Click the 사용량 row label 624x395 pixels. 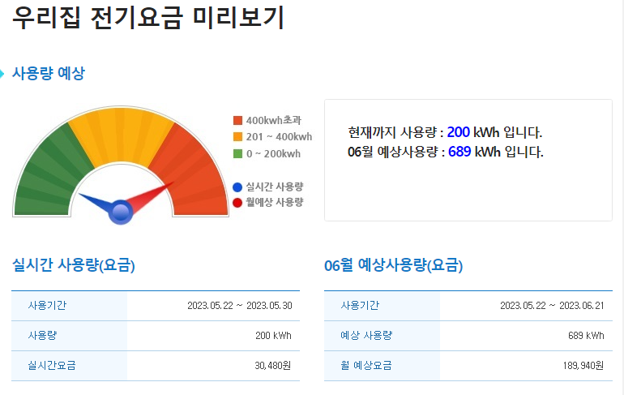(x=42, y=335)
